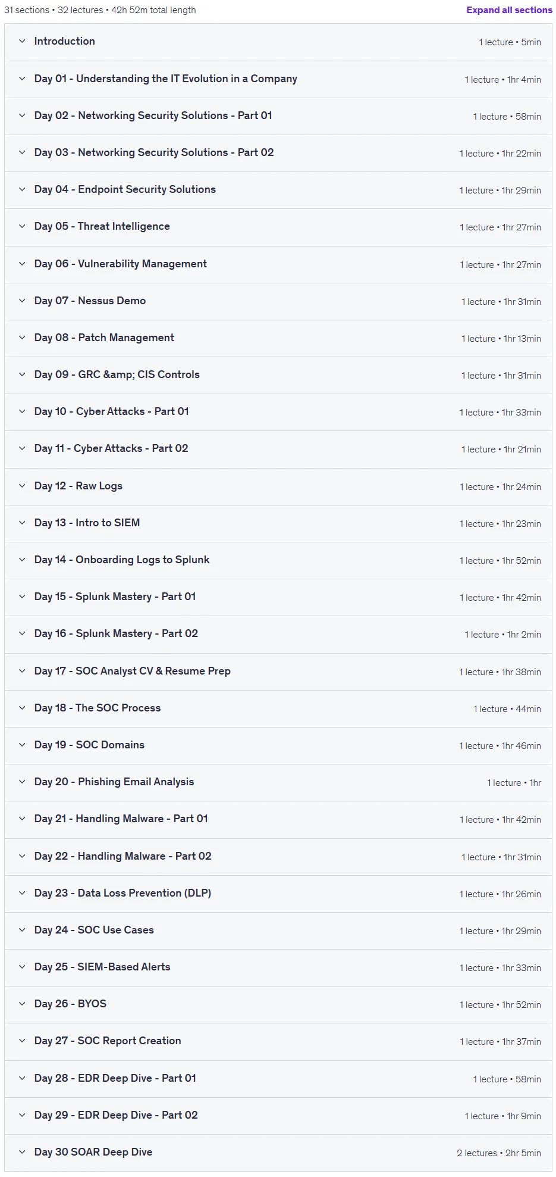Open Day 23 Data Loss Prevention title

[122, 893]
